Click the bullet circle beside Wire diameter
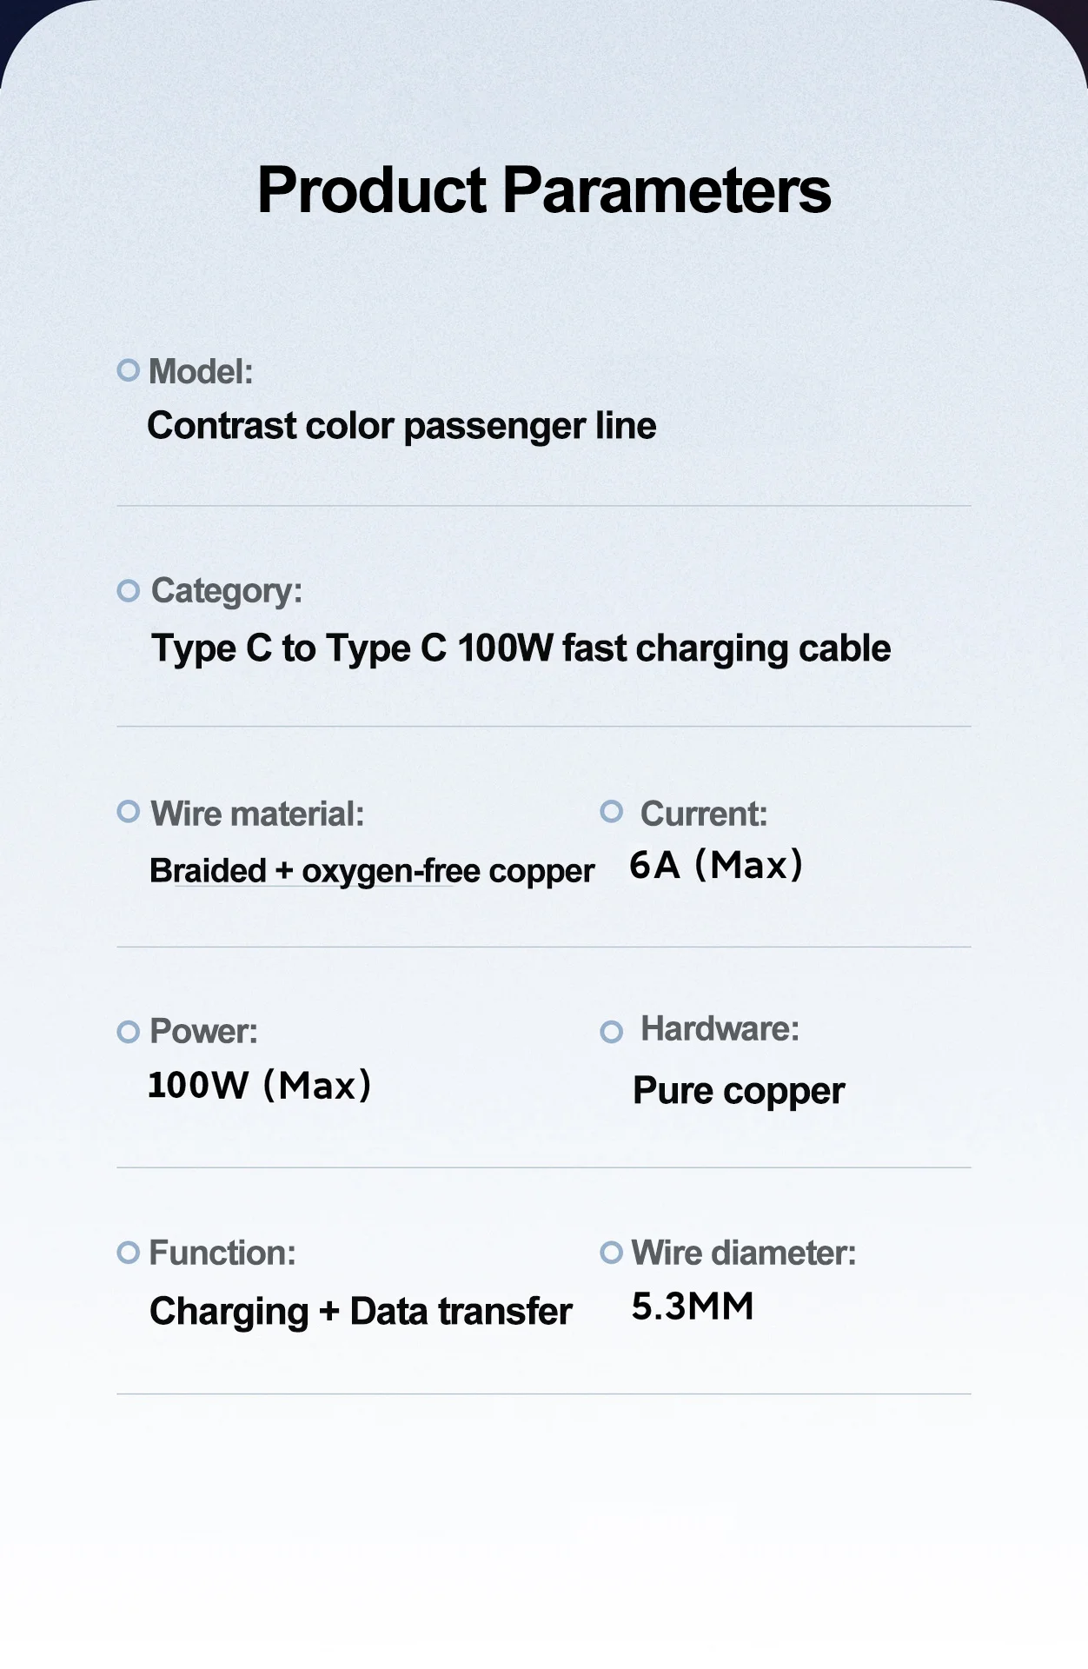This screenshot has height=1669, width=1088. 612,1253
